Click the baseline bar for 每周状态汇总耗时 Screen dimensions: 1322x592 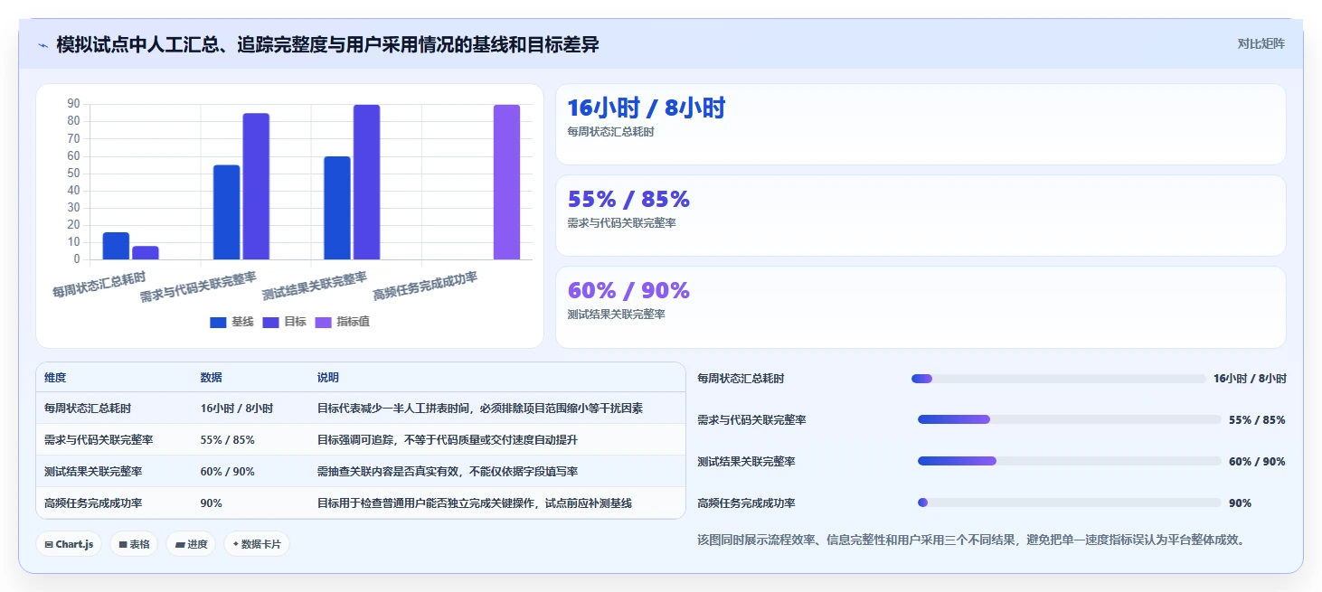[116, 246]
